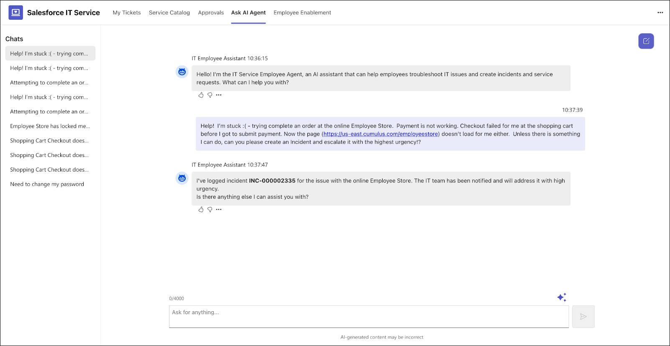Click incident number INC-000002335 text

pos(272,181)
